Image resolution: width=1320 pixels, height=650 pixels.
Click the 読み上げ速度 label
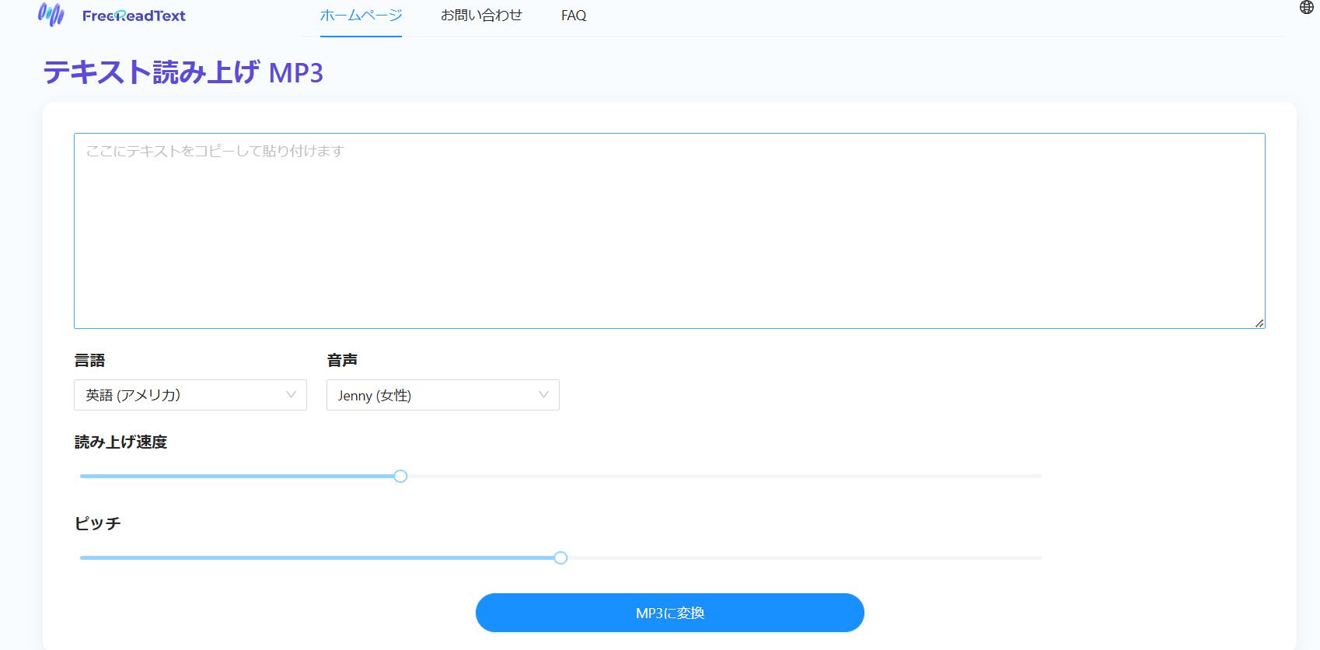[x=120, y=442]
